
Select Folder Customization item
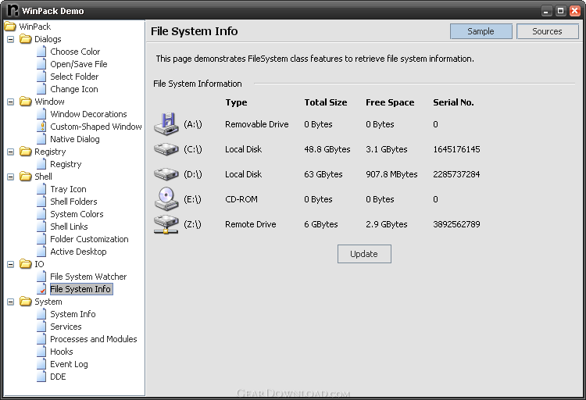point(89,239)
